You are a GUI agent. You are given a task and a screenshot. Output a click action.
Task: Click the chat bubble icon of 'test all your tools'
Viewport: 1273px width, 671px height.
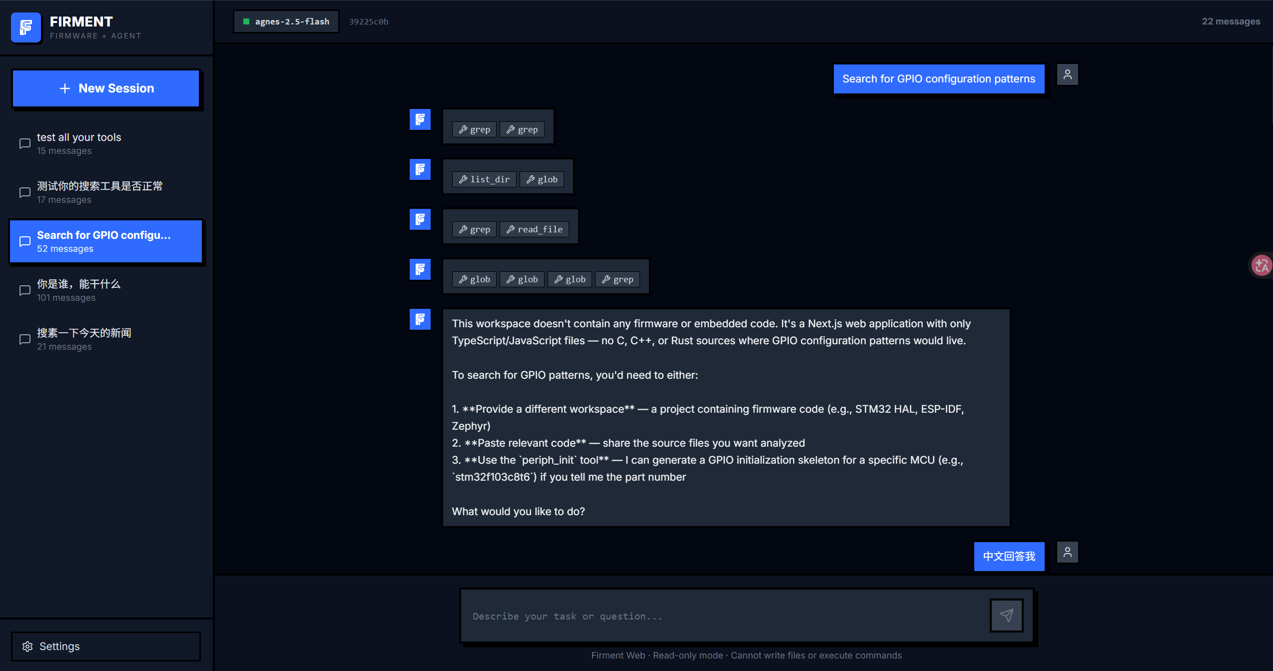25,144
